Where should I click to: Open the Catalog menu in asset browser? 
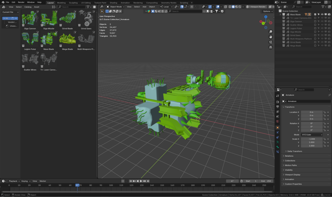click(x=28, y=7)
